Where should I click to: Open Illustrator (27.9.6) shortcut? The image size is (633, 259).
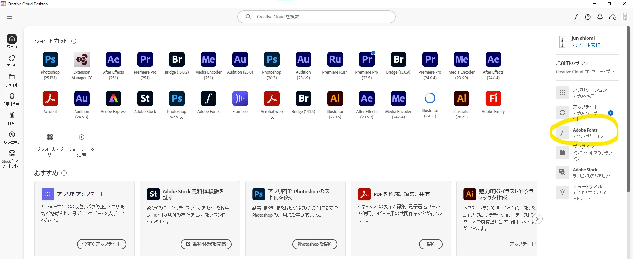[x=335, y=99]
